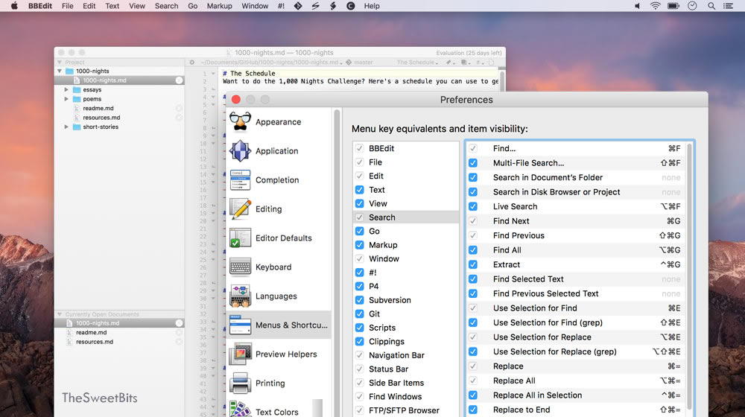Toggle the Text menu checkbox
745x417 pixels.
360,189
